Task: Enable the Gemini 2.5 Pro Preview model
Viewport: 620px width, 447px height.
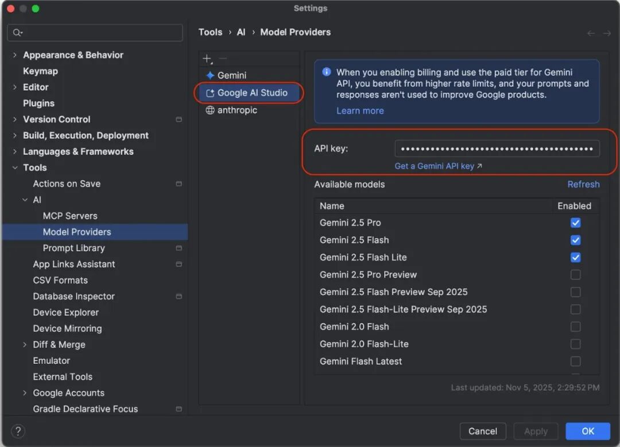Action: (575, 275)
